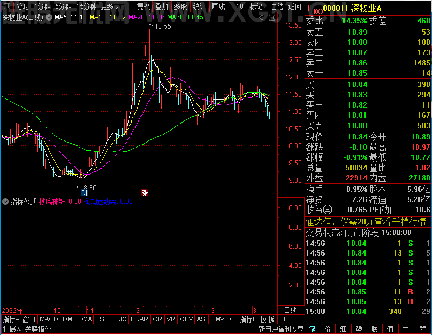Switch indicator to ASI

[201, 319]
